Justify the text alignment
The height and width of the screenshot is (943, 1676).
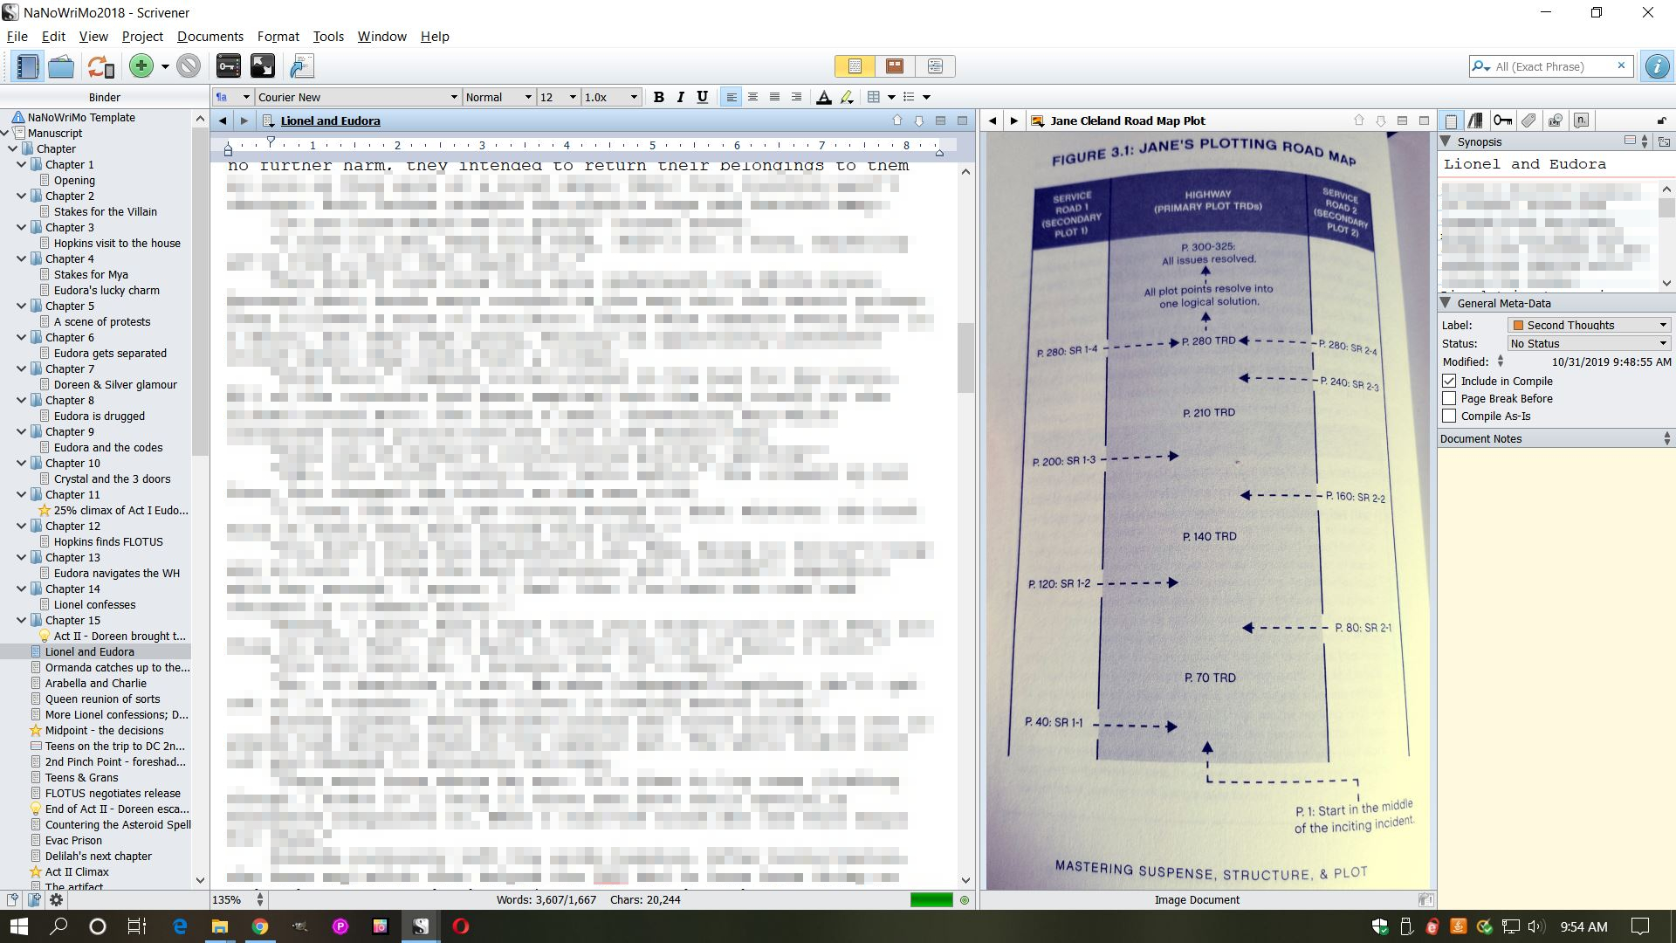(x=796, y=97)
